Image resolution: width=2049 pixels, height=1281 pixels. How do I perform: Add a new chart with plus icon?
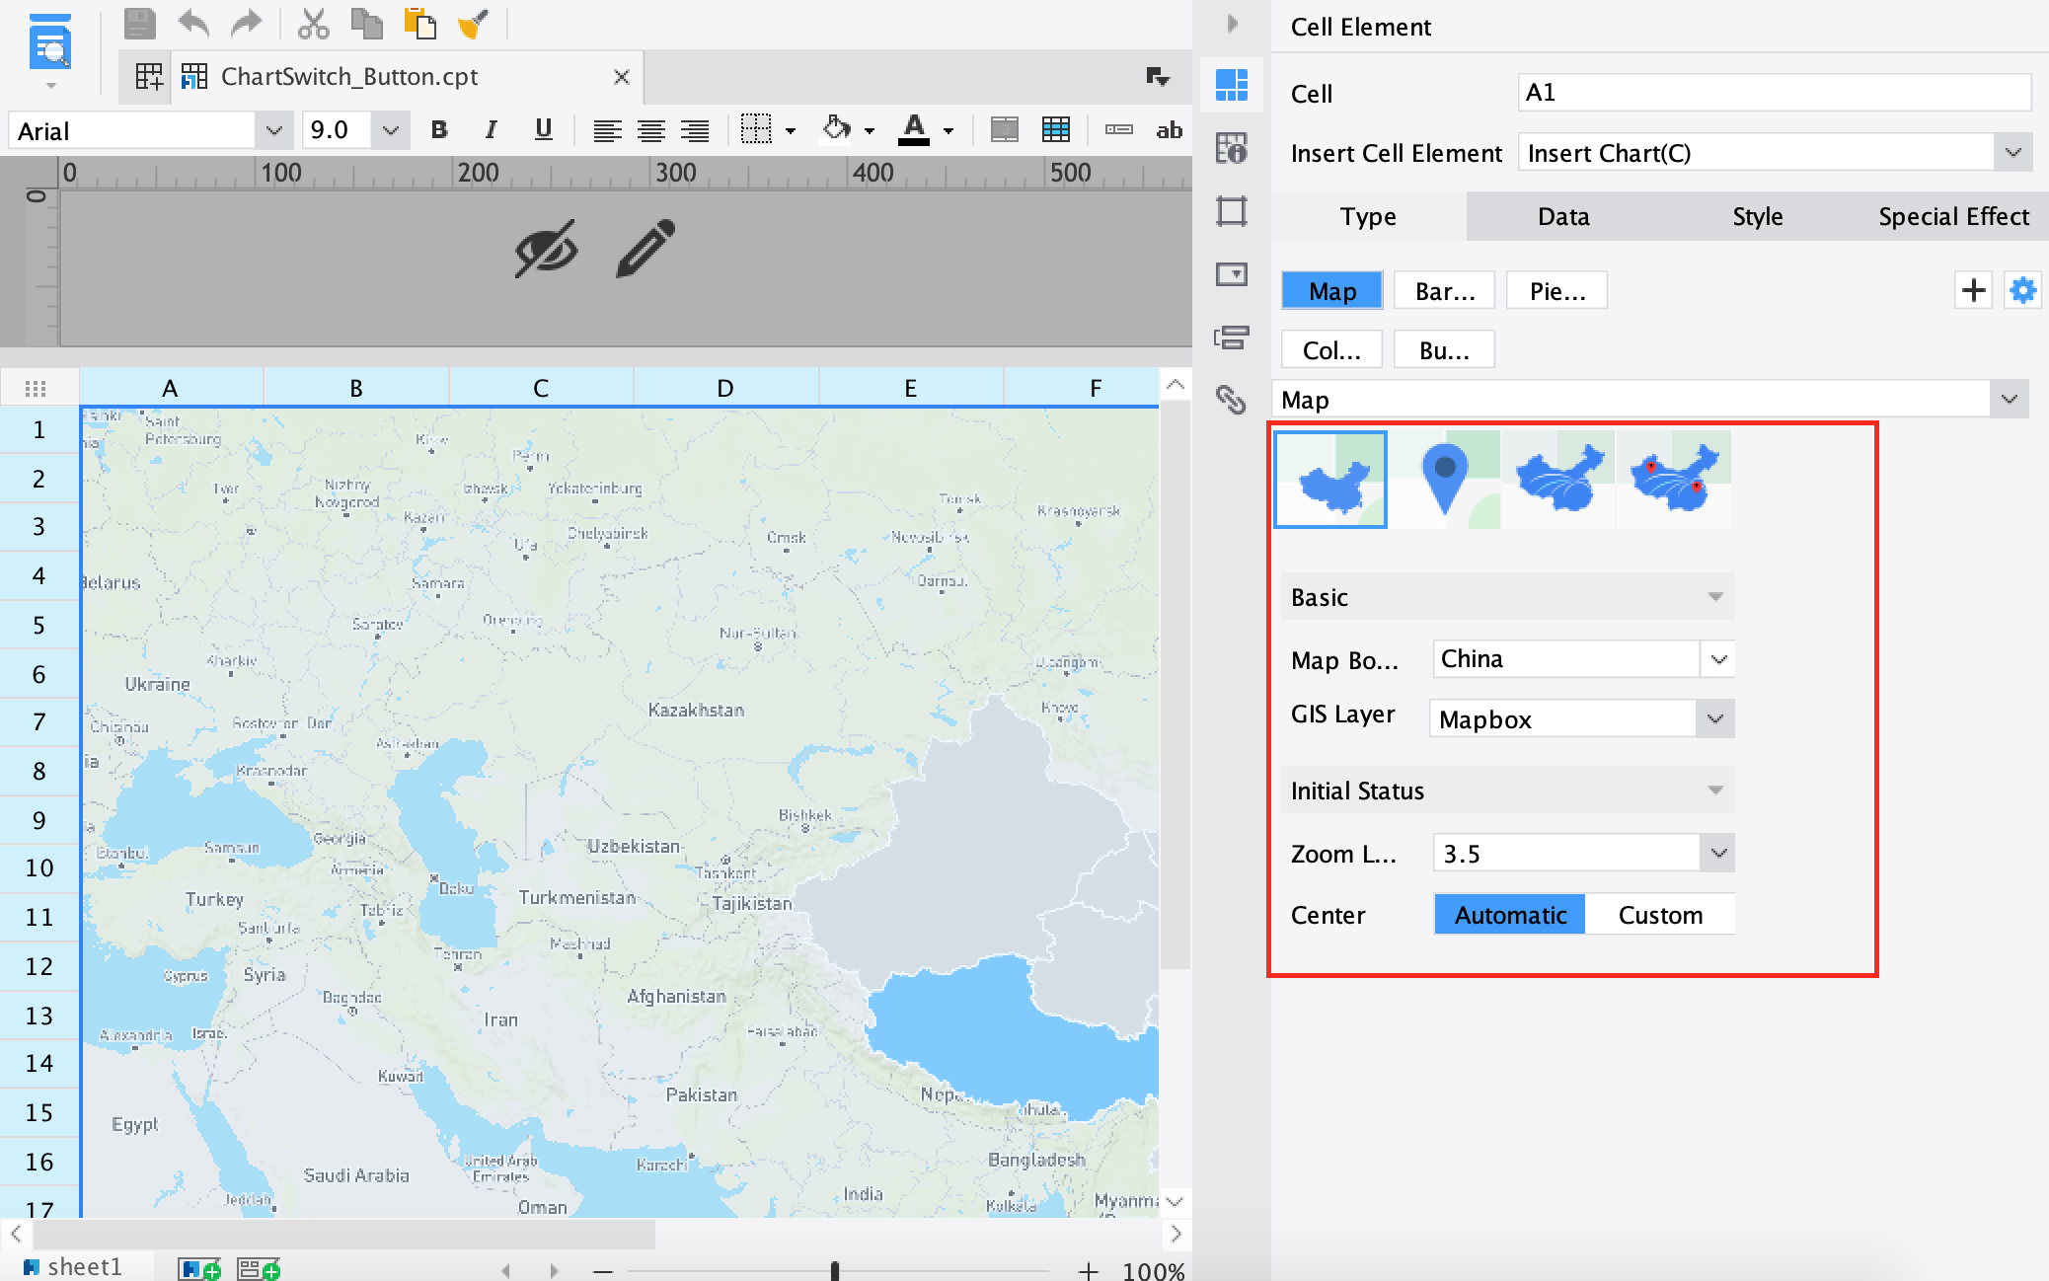(1974, 290)
